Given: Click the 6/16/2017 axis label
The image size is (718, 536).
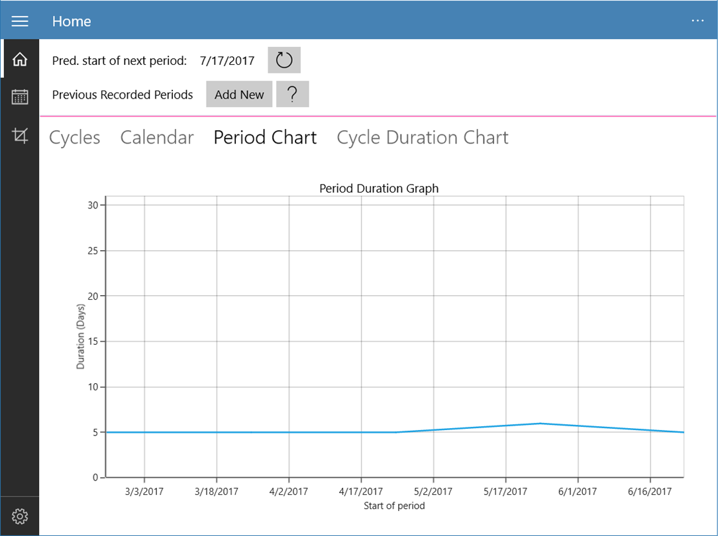Looking at the screenshot, I should 650,492.
